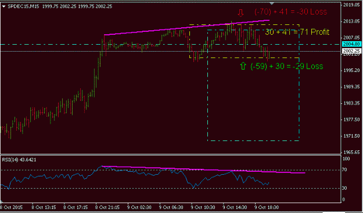
Task: Click the 8 Oct 2015 time label
Action: click(x=11, y=207)
